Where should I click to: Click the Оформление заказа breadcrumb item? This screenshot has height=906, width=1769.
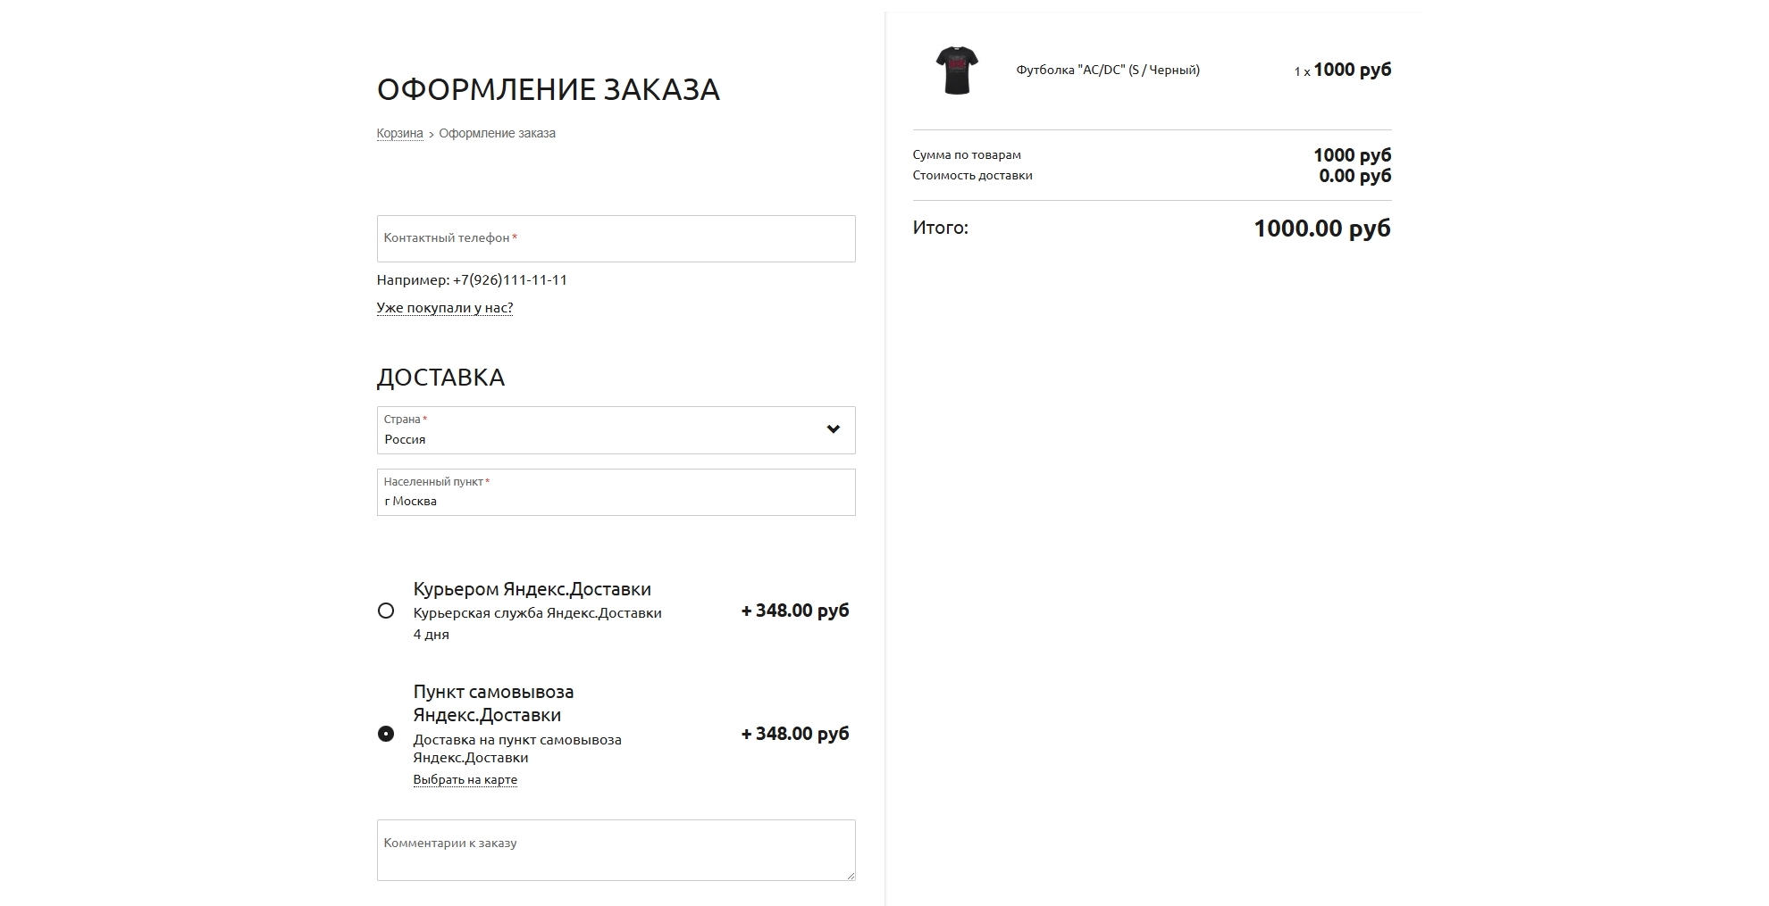point(497,133)
